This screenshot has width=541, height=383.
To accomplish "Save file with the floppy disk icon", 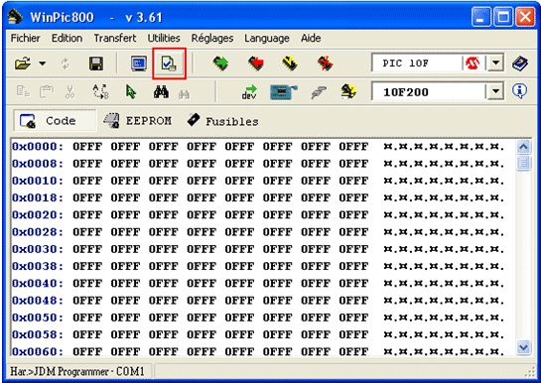I will point(96,64).
